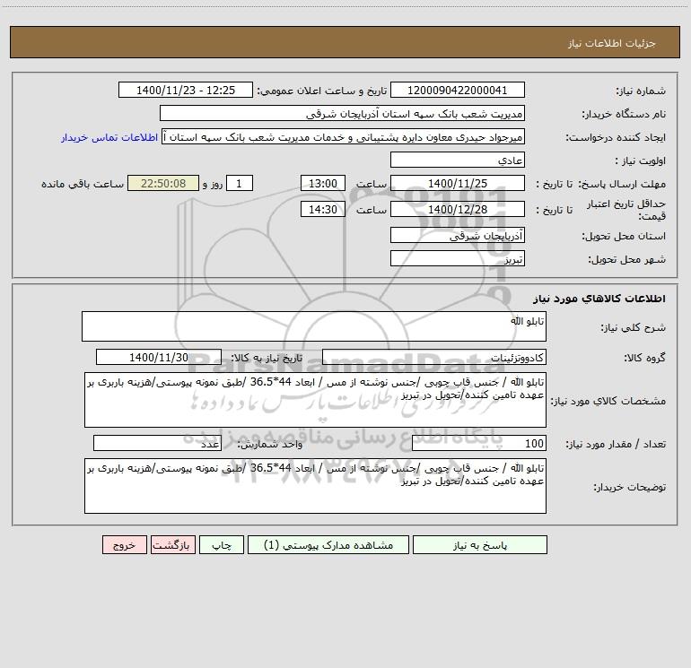Viewport: 691px width, 668px height.
Task: Click the ایجاد کننده درخواست field
Action: pos(344,136)
